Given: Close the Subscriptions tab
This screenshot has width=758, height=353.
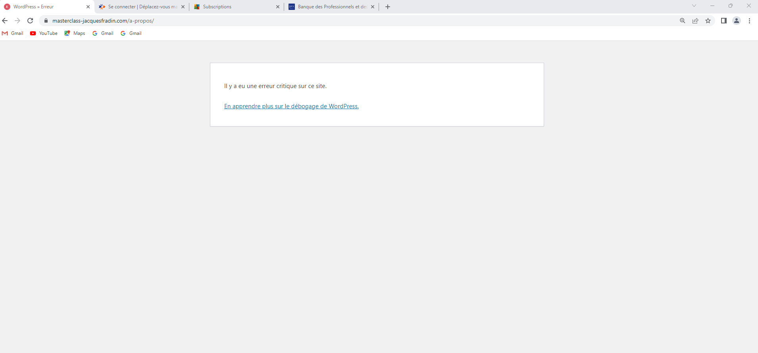Looking at the screenshot, I should point(278,7).
